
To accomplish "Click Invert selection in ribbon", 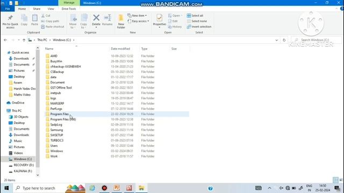I will (x=199, y=27).
